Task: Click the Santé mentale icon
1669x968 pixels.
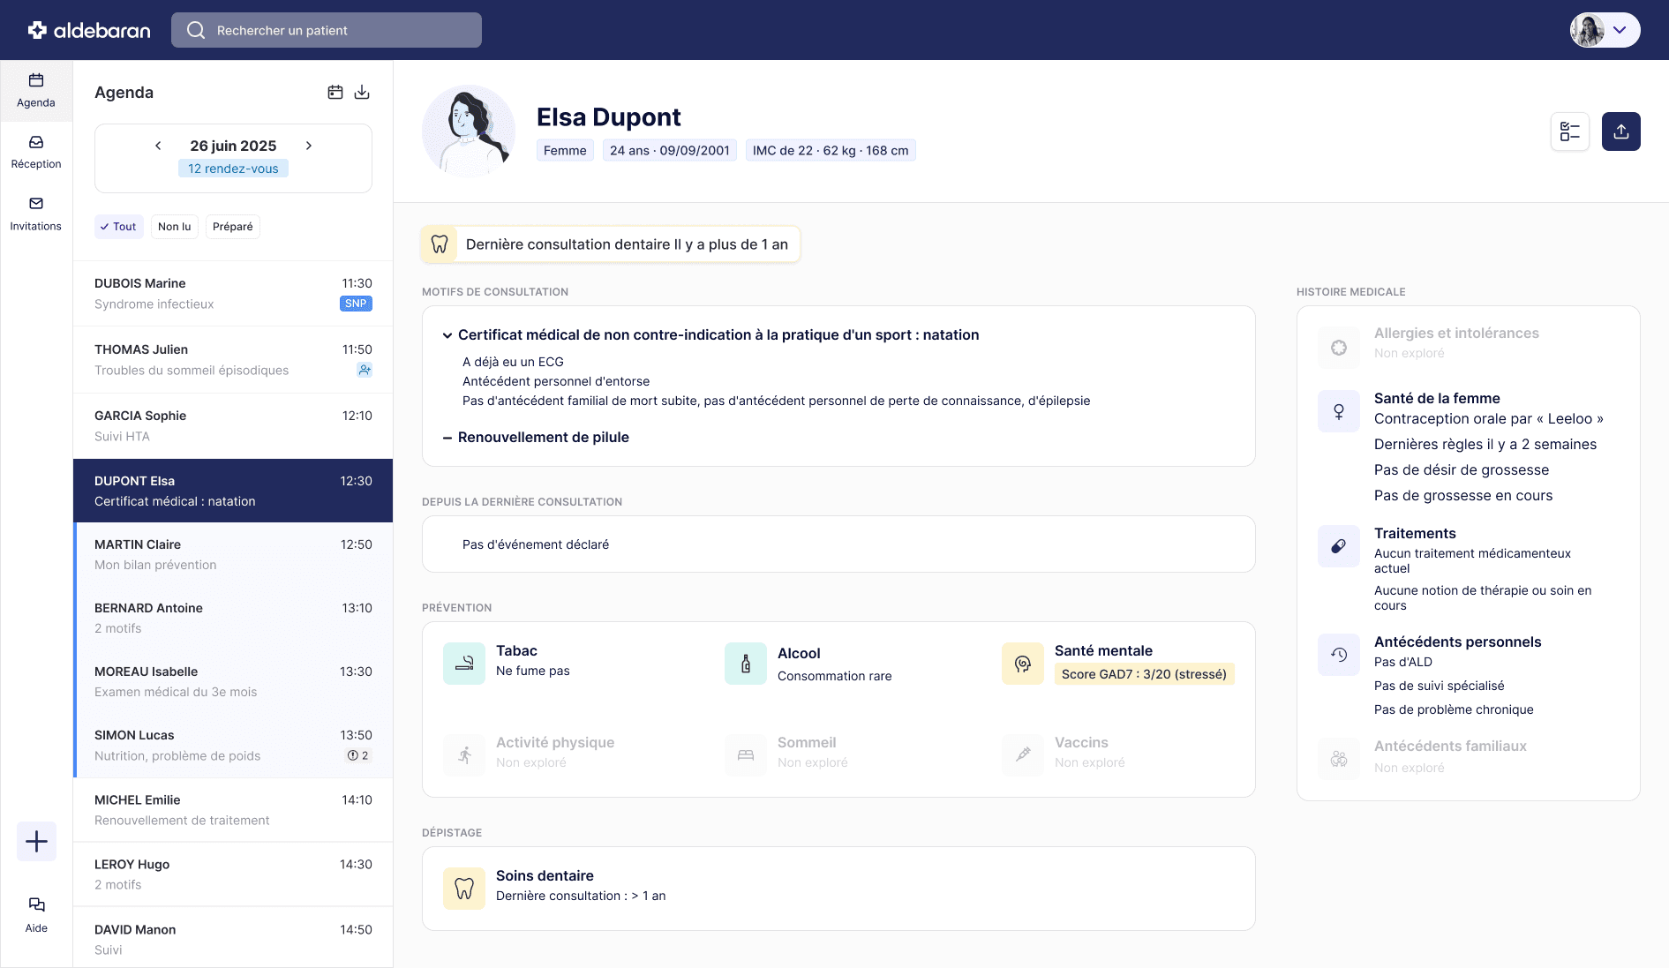Action: [x=1023, y=664]
